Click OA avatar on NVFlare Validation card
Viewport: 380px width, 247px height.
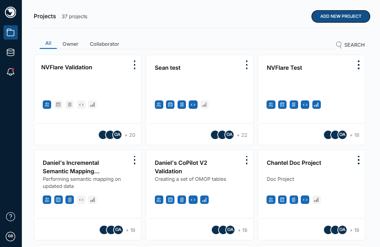[117, 135]
